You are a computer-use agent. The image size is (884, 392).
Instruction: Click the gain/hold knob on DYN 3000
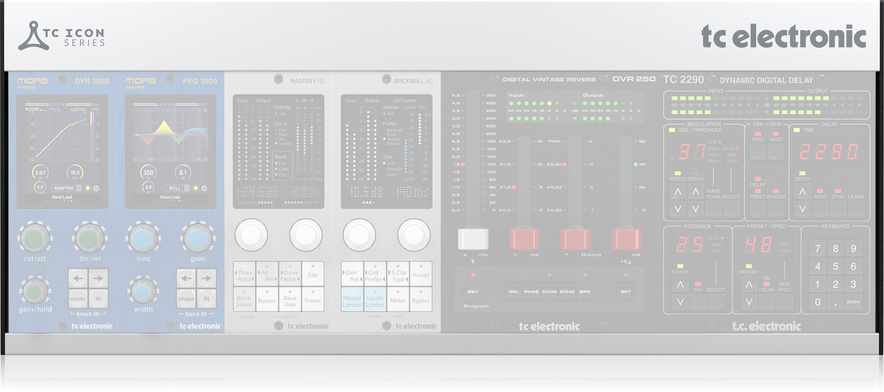[34, 291]
